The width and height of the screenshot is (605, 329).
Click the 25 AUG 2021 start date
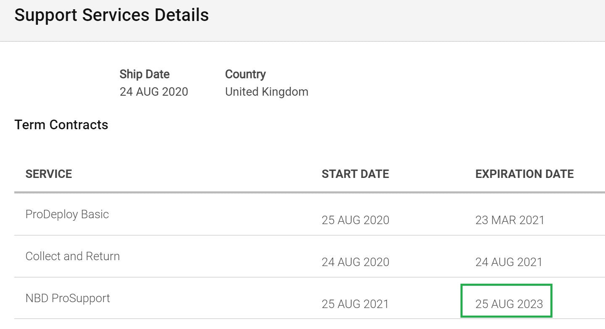[355, 304]
